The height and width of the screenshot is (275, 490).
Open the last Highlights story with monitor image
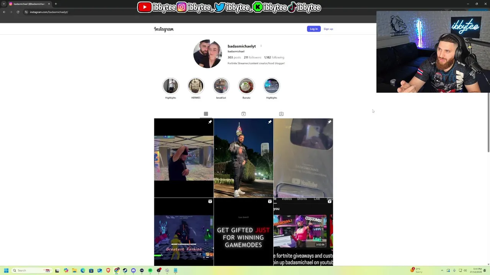272,86
